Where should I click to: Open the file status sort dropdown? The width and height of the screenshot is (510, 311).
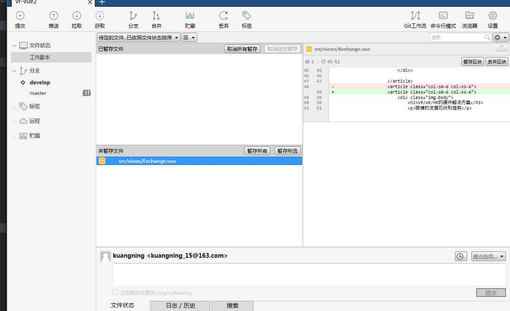pyautogui.click(x=139, y=37)
